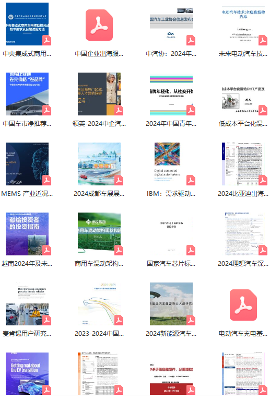The height and width of the screenshot is (399, 270).
Task: Open the Getting real about the EV transition thumbnail
Action: [27, 373]
